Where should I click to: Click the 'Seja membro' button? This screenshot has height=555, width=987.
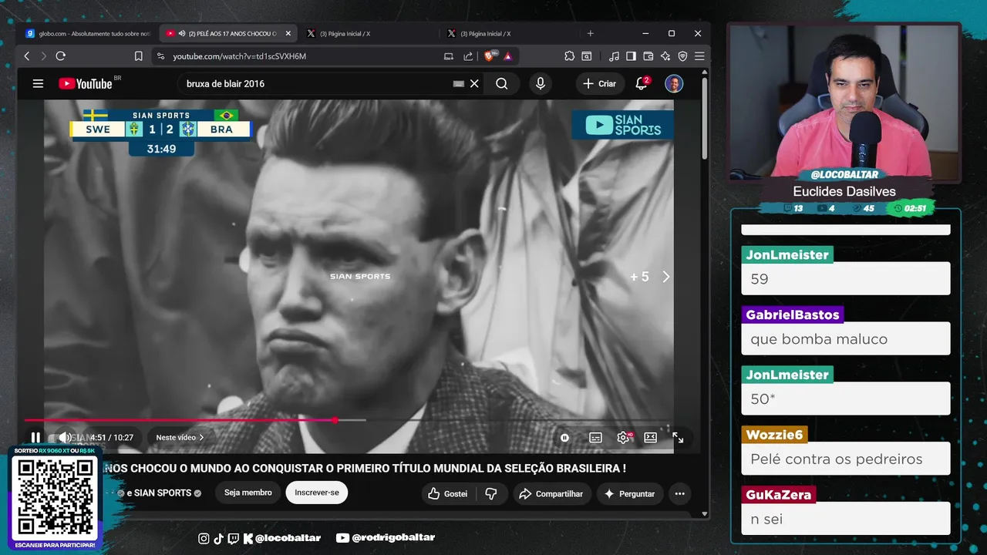(248, 493)
